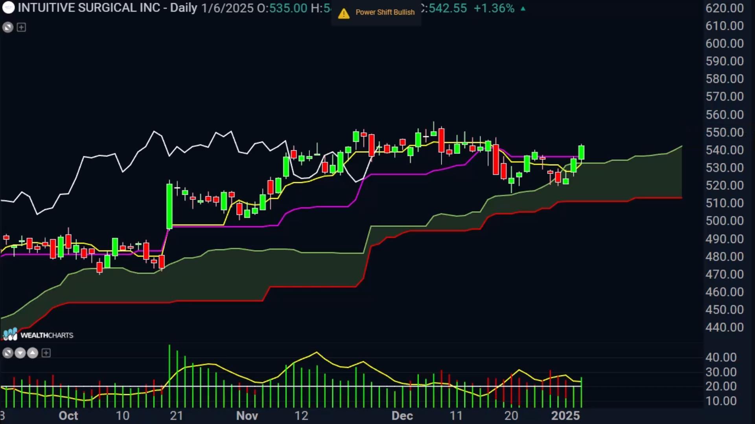Click the Nov label on the time axis
The width and height of the screenshot is (755, 424).
pyautogui.click(x=247, y=415)
